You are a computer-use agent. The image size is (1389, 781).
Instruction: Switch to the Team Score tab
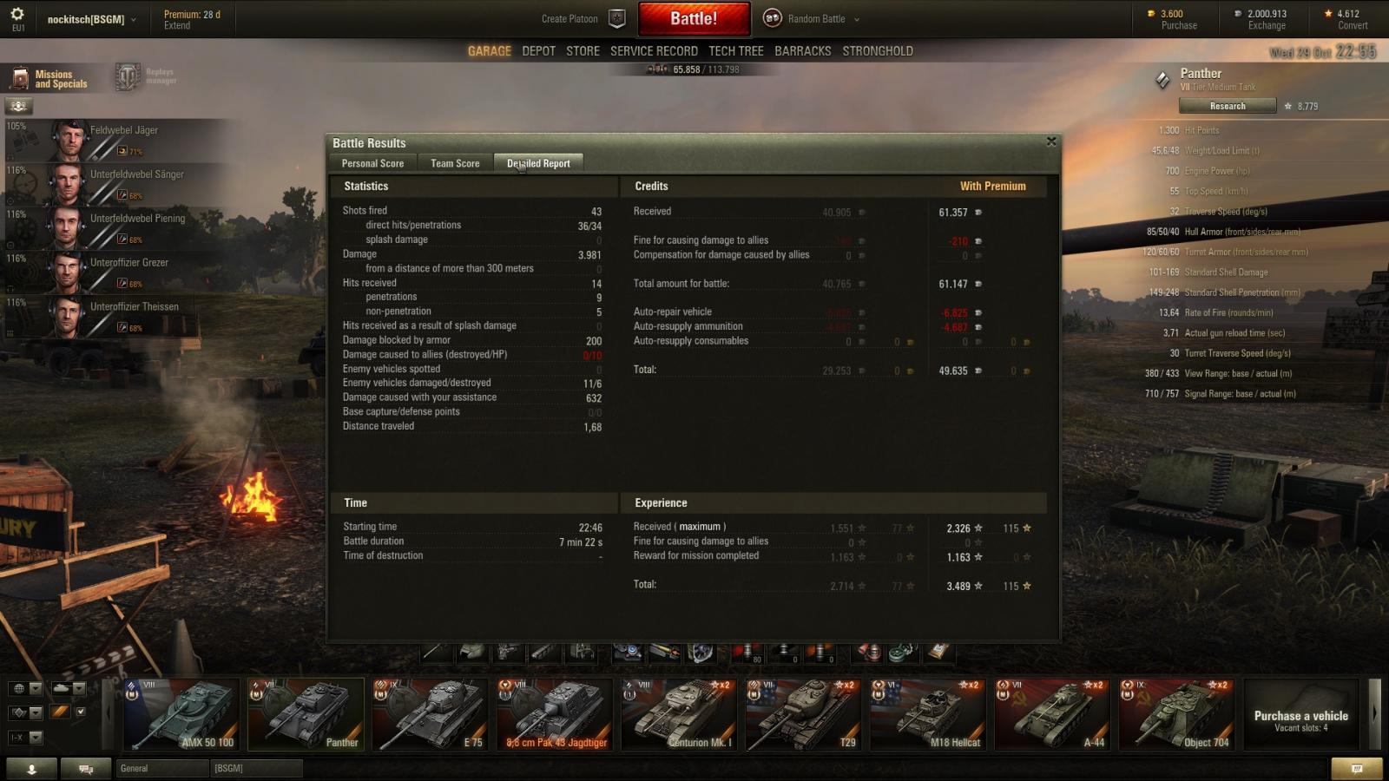pyautogui.click(x=455, y=163)
